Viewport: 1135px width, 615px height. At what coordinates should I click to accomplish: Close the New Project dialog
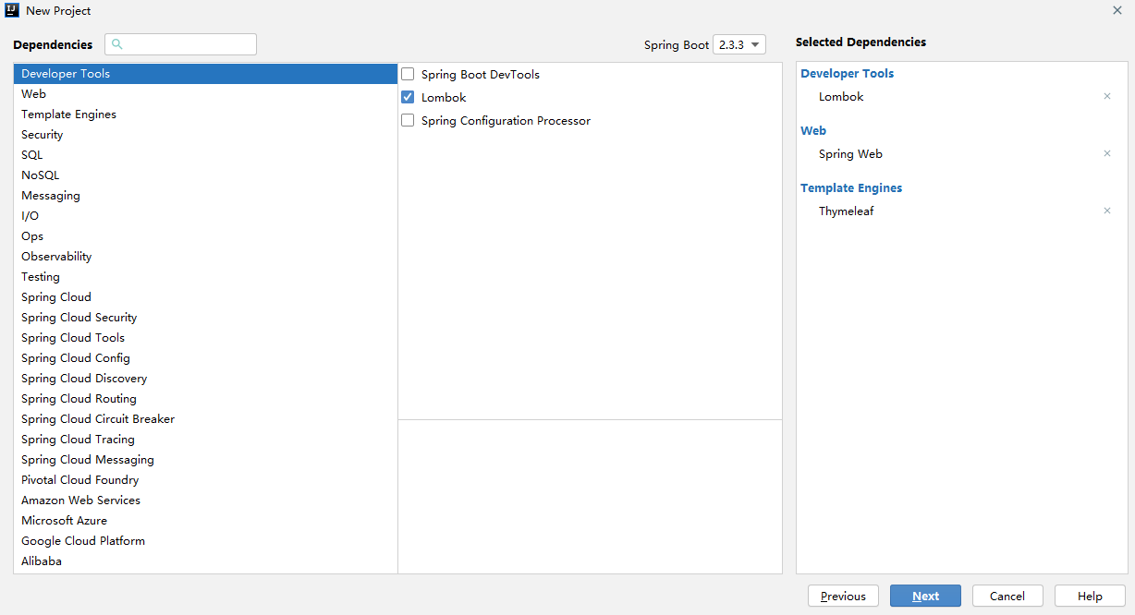(1117, 10)
